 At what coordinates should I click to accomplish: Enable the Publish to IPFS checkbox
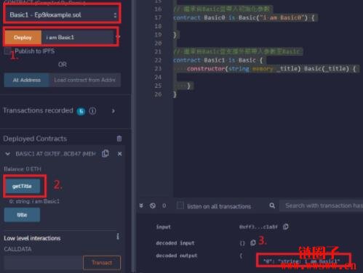[x=8, y=51]
